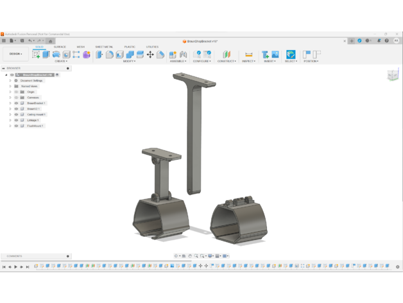
Task: Select the Extrude tool in Create
Action: (x=46, y=55)
